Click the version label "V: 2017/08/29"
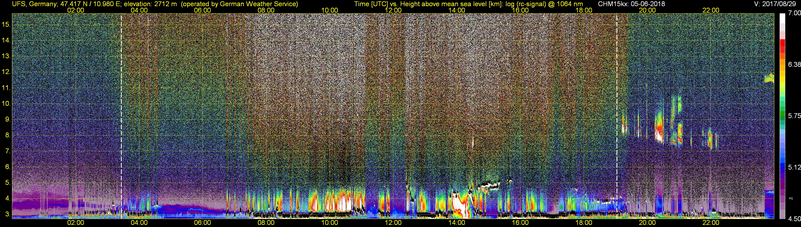Screen dimensions: 801x227 (x=775, y=4)
